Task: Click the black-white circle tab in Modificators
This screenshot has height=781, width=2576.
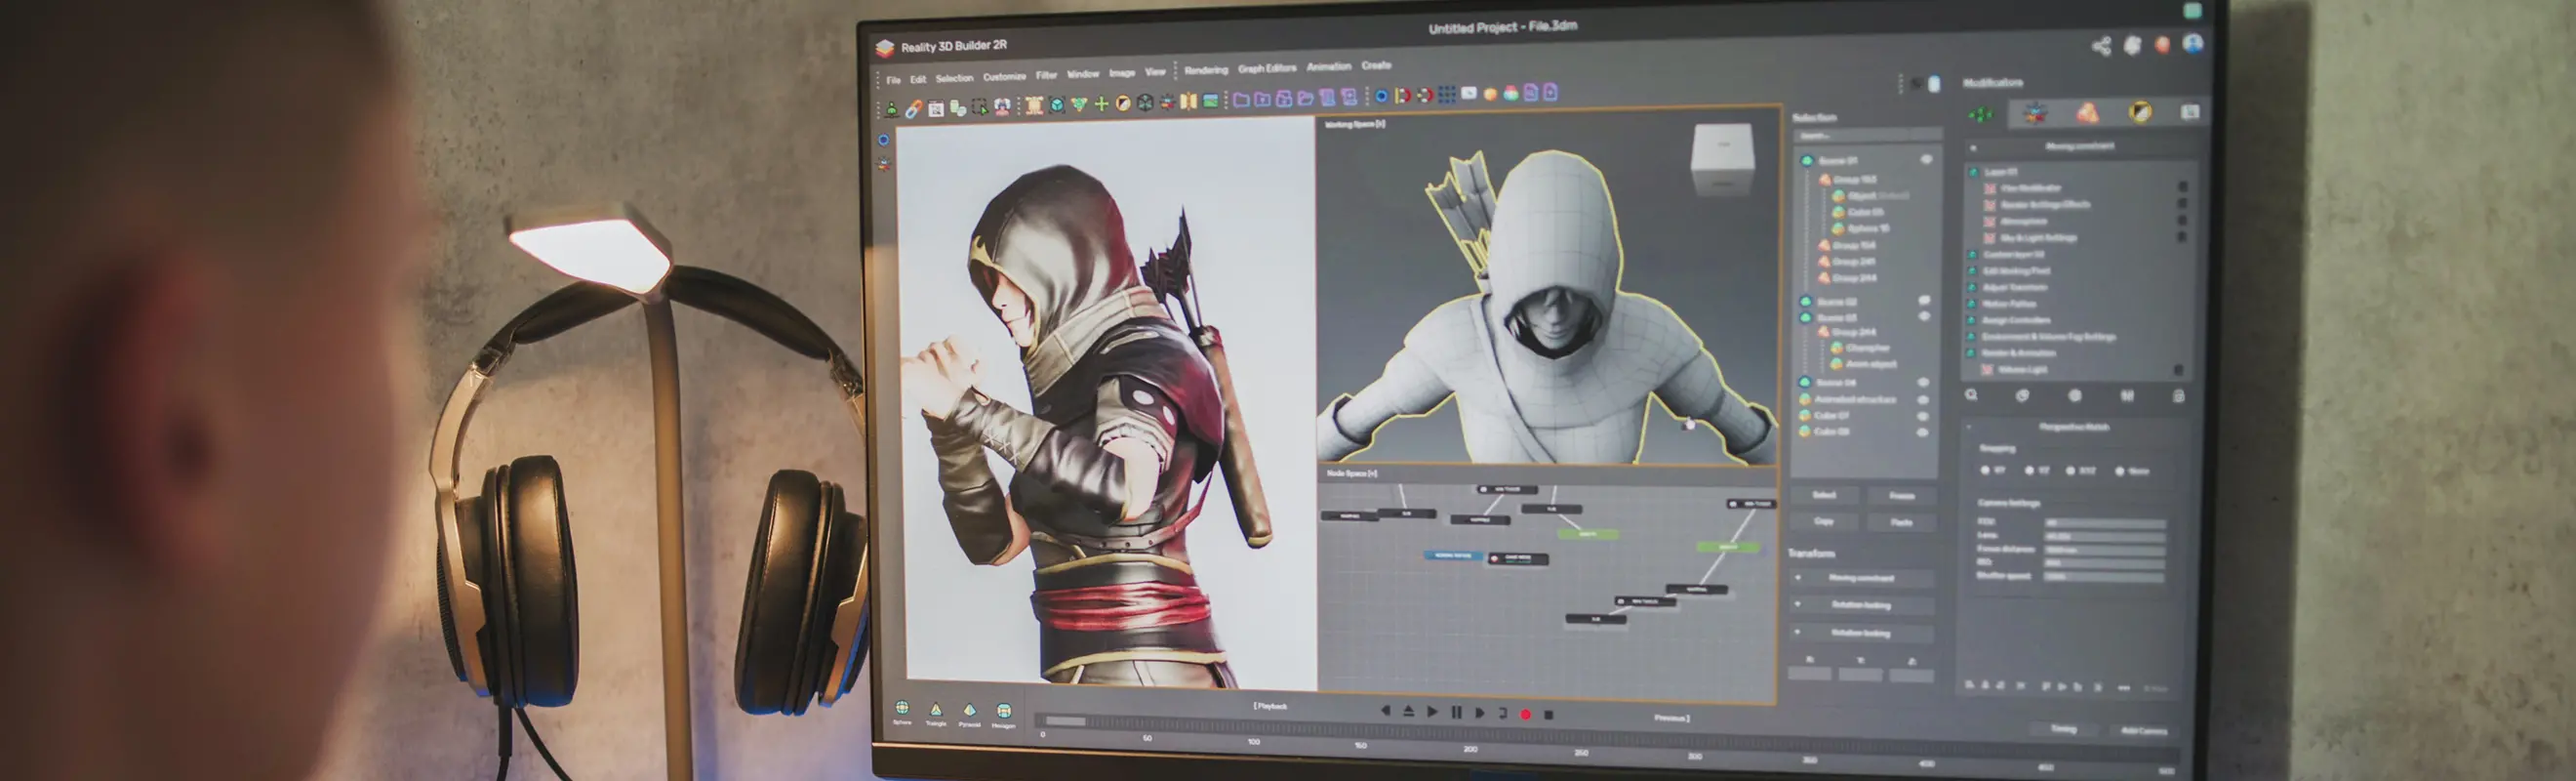Action: point(2140,112)
